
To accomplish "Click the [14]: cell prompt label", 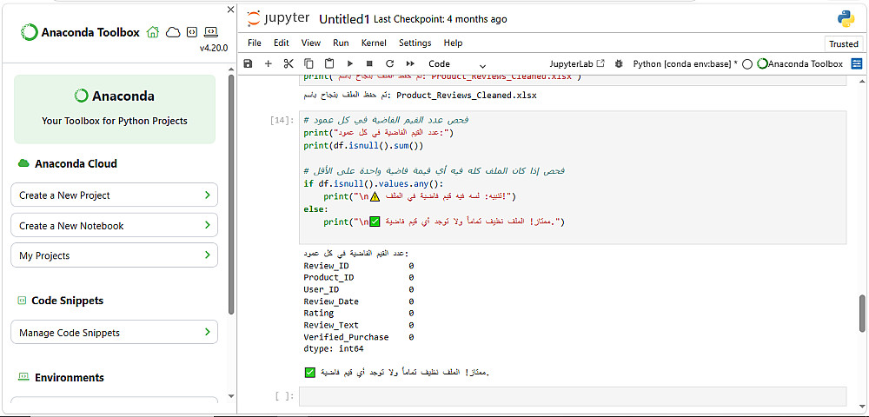I will (282, 120).
